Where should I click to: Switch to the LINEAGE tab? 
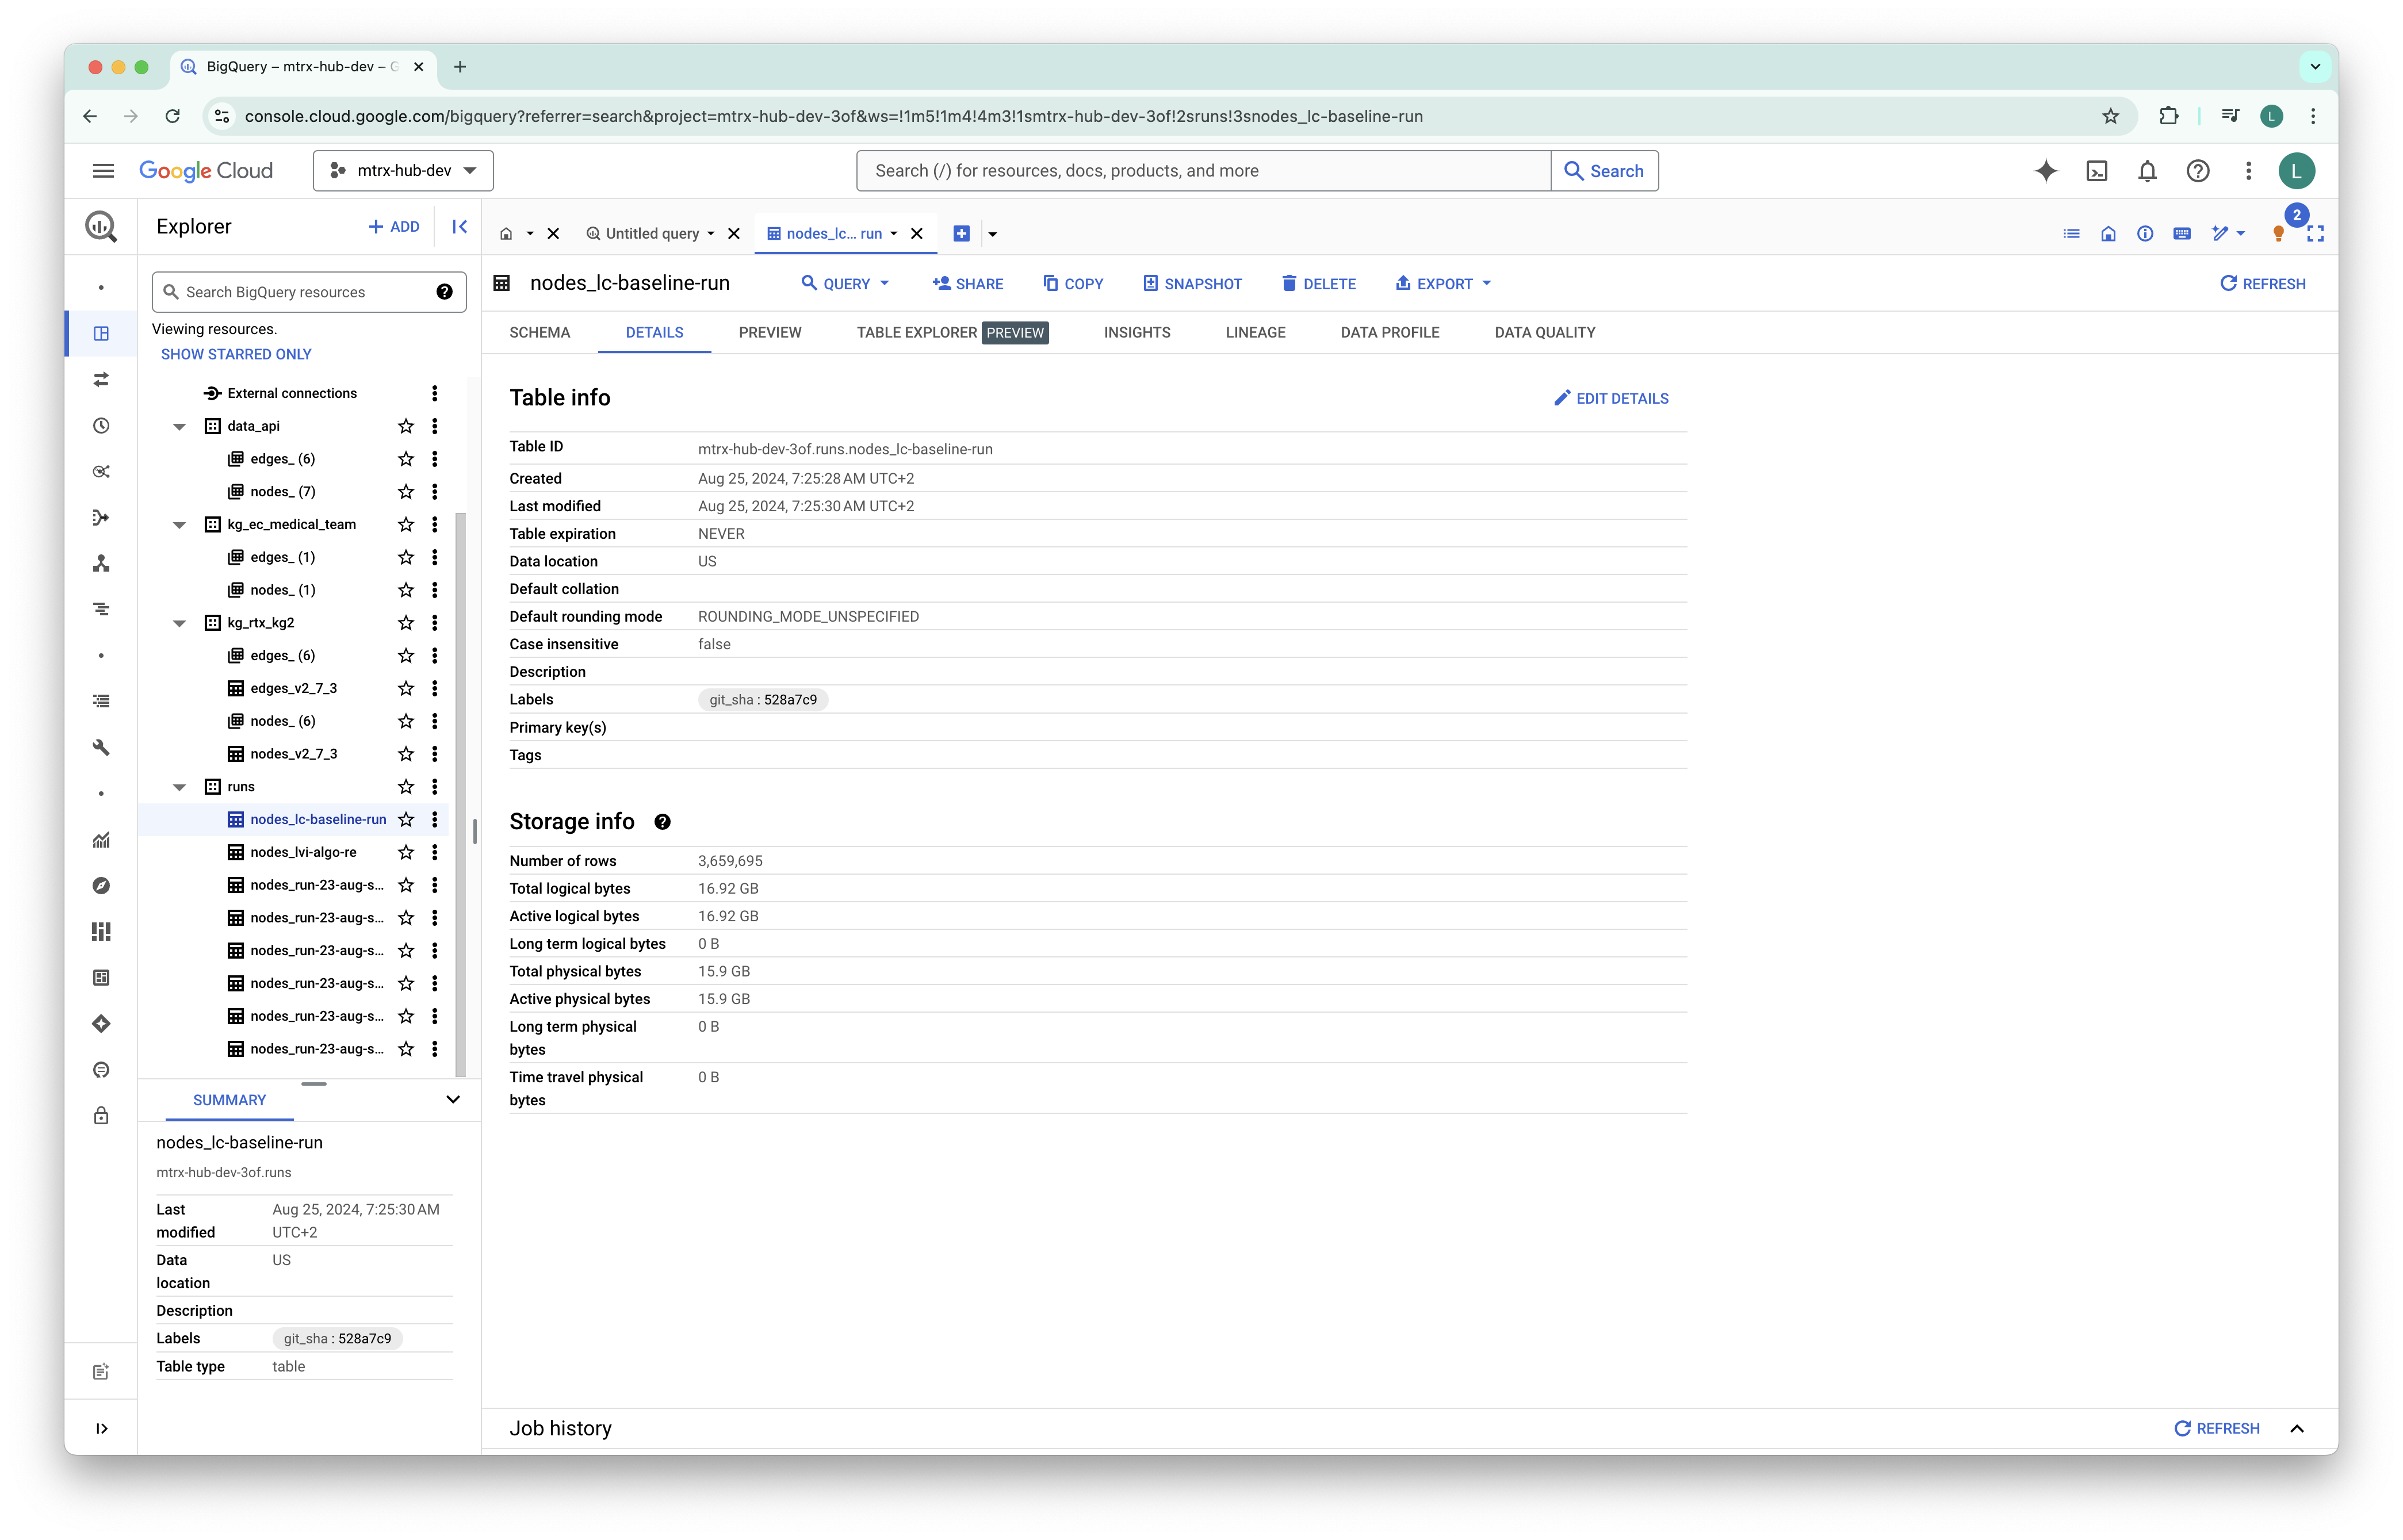1255,333
